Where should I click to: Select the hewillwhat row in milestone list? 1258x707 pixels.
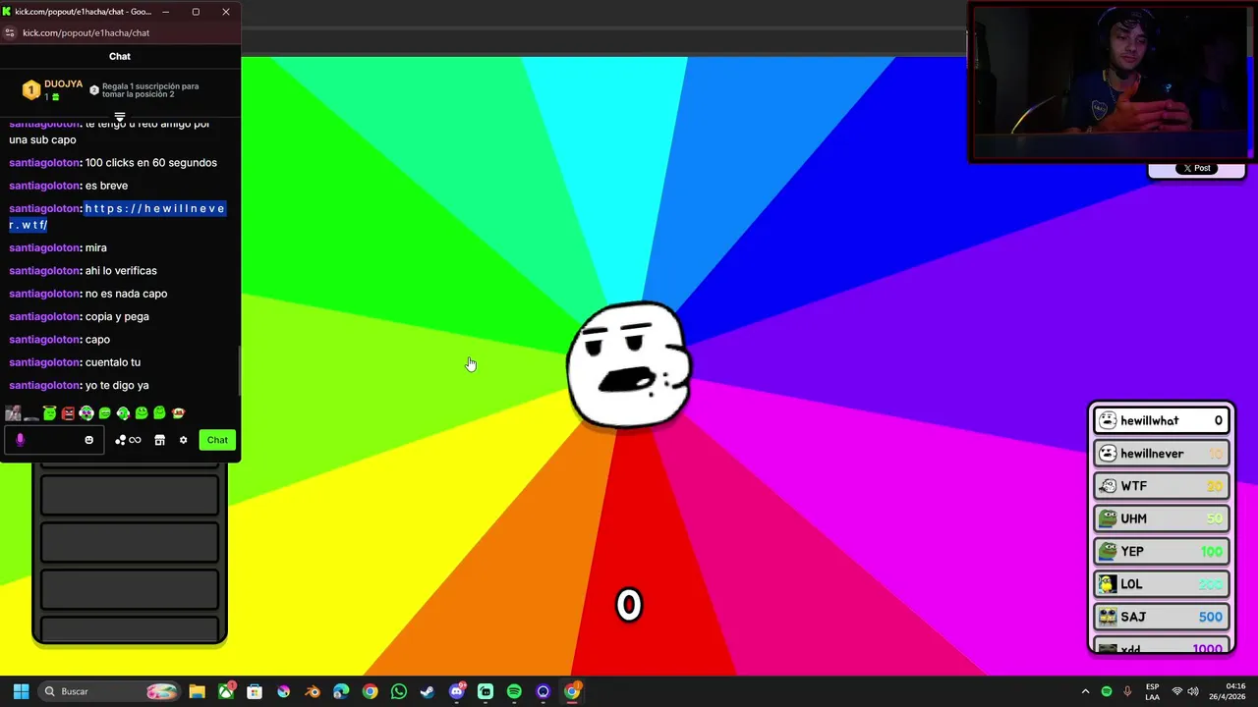(1162, 420)
